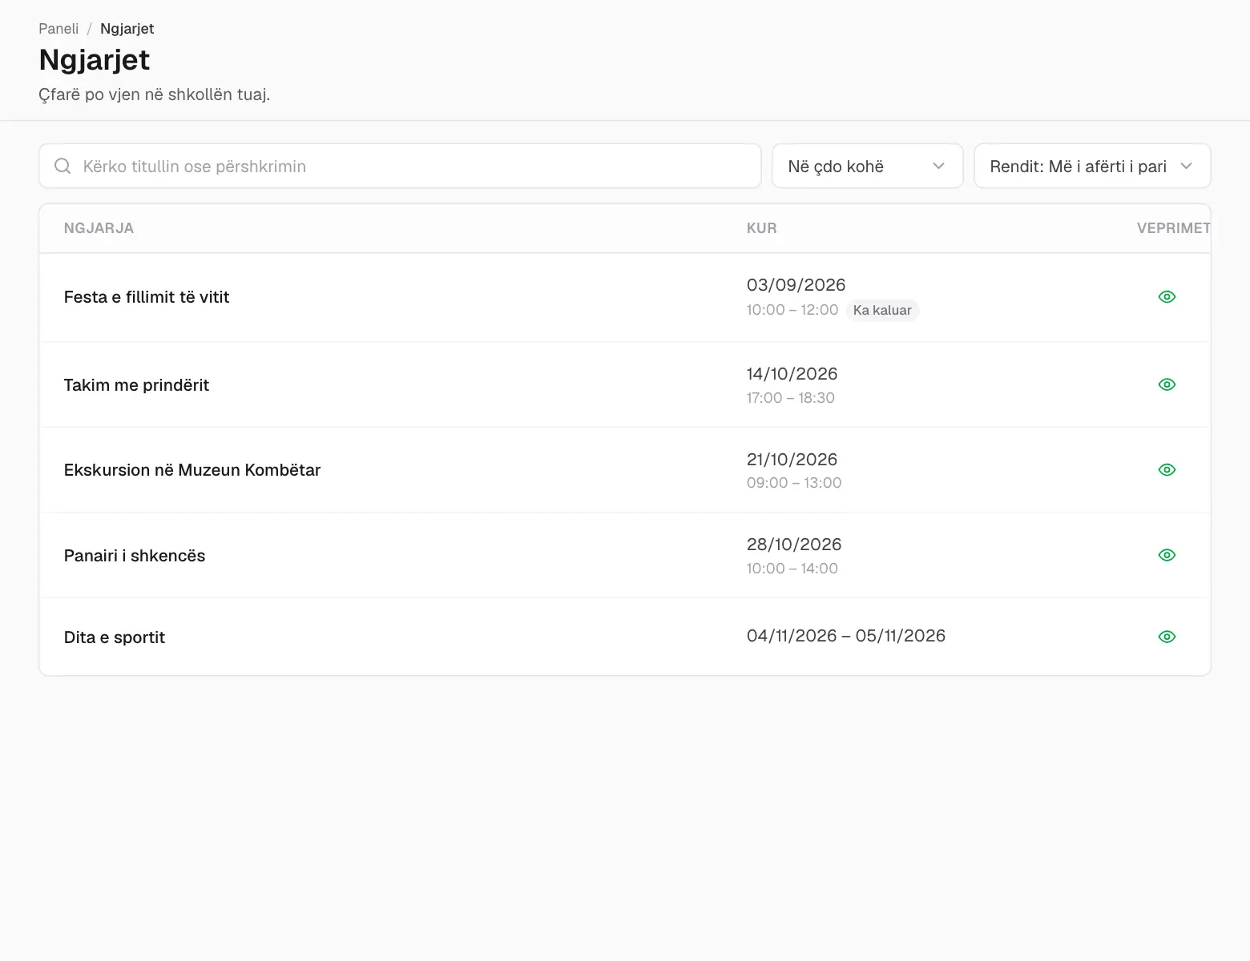This screenshot has width=1250, height=961.
Task: View Ekskursion në Muzeun Kombëtar event
Action: tap(1167, 470)
